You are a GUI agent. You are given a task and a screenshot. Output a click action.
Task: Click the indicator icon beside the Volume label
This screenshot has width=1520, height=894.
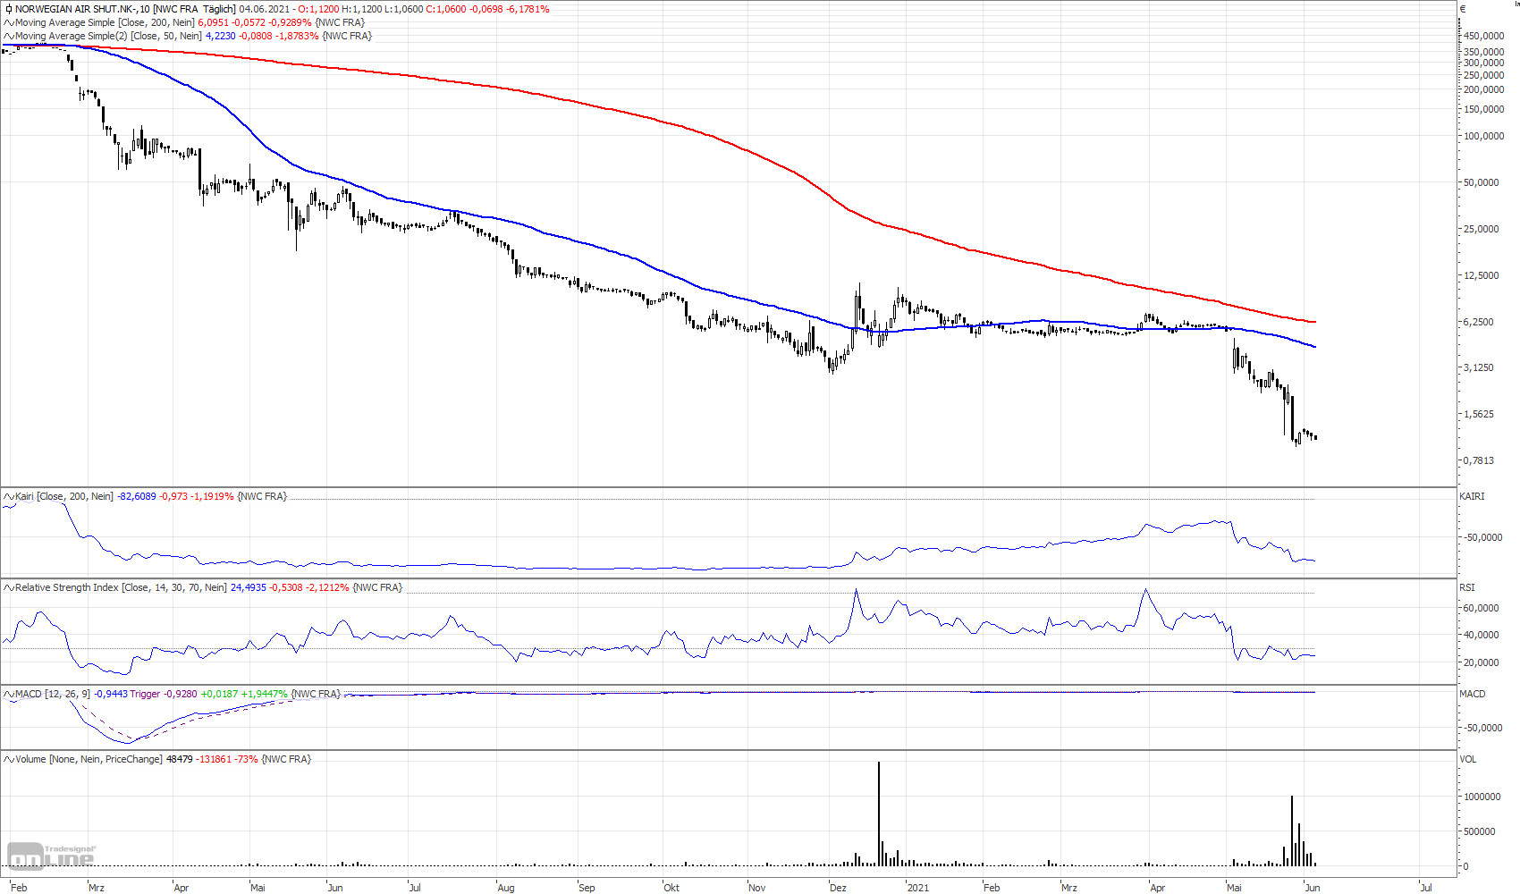(x=9, y=759)
